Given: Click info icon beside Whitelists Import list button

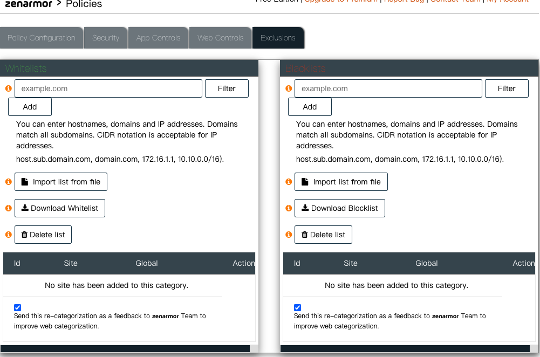Looking at the screenshot, I should pyautogui.click(x=8, y=182).
